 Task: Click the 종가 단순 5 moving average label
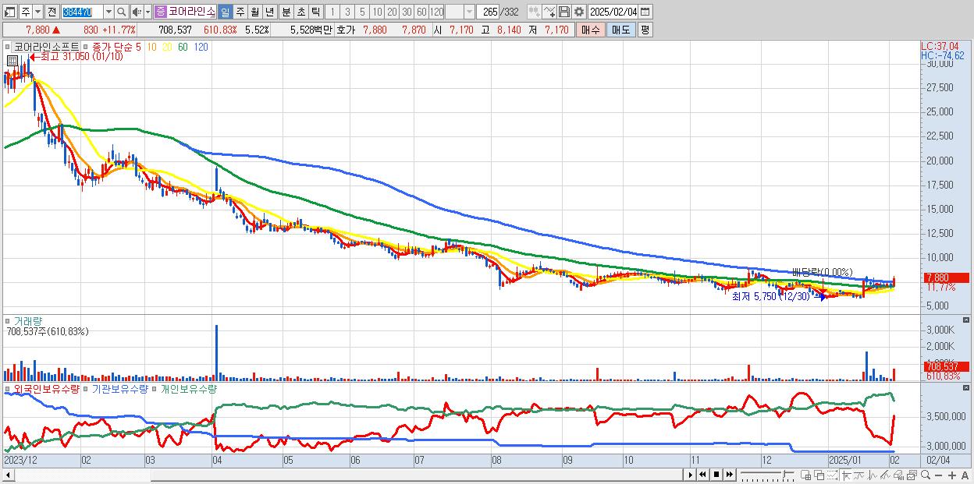pos(117,47)
